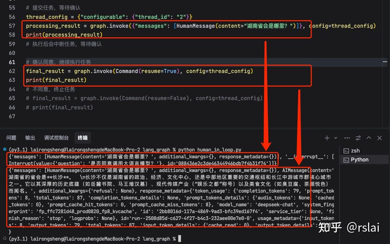Click the blue terminal command status dot
390x244 pixels.
4,149
